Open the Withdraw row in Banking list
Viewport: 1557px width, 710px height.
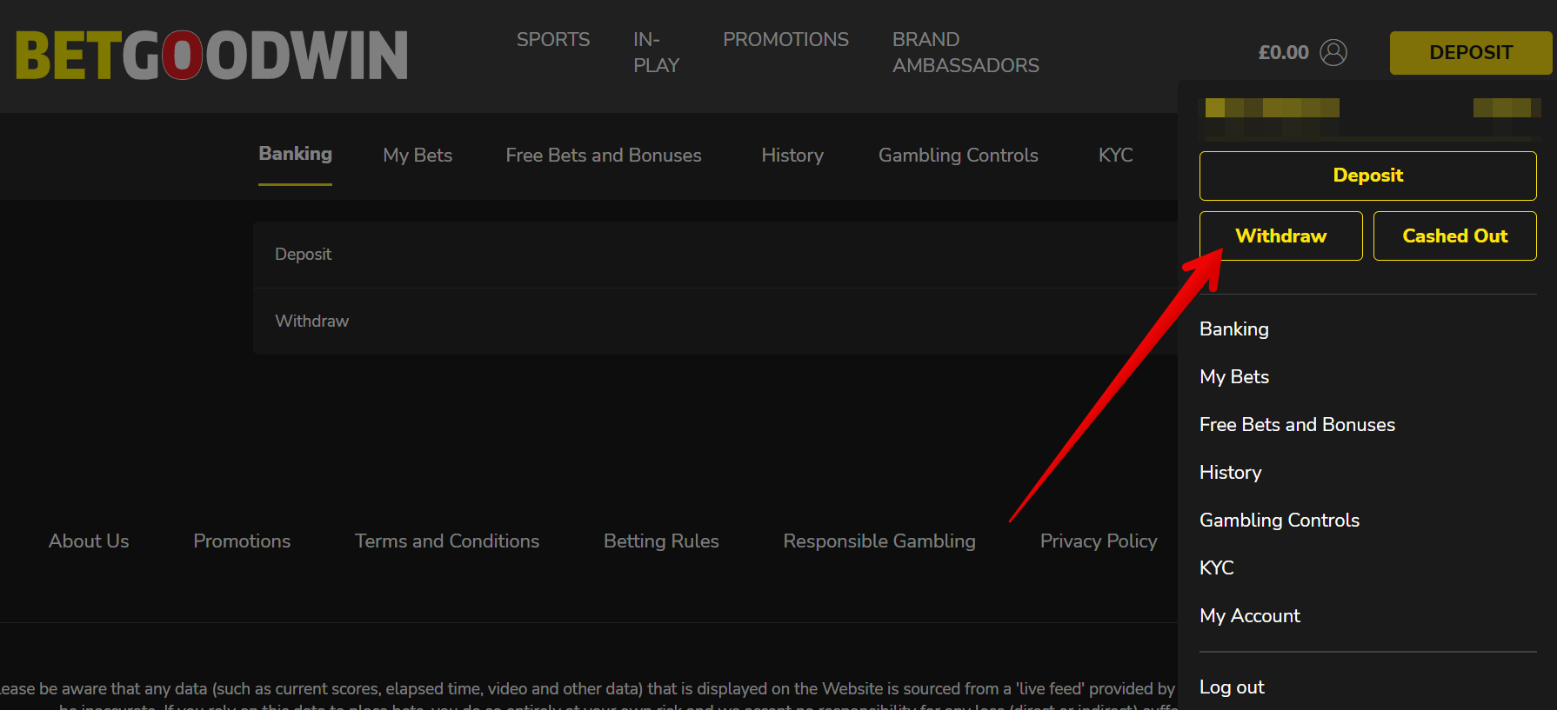click(715, 322)
